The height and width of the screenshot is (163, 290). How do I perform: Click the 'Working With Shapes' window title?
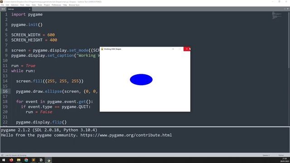click(112, 49)
